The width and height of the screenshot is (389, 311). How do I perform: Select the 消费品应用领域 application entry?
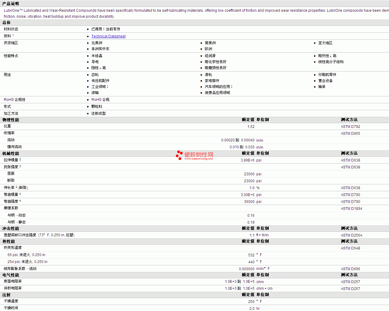pyautogui.click(x=217, y=93)
